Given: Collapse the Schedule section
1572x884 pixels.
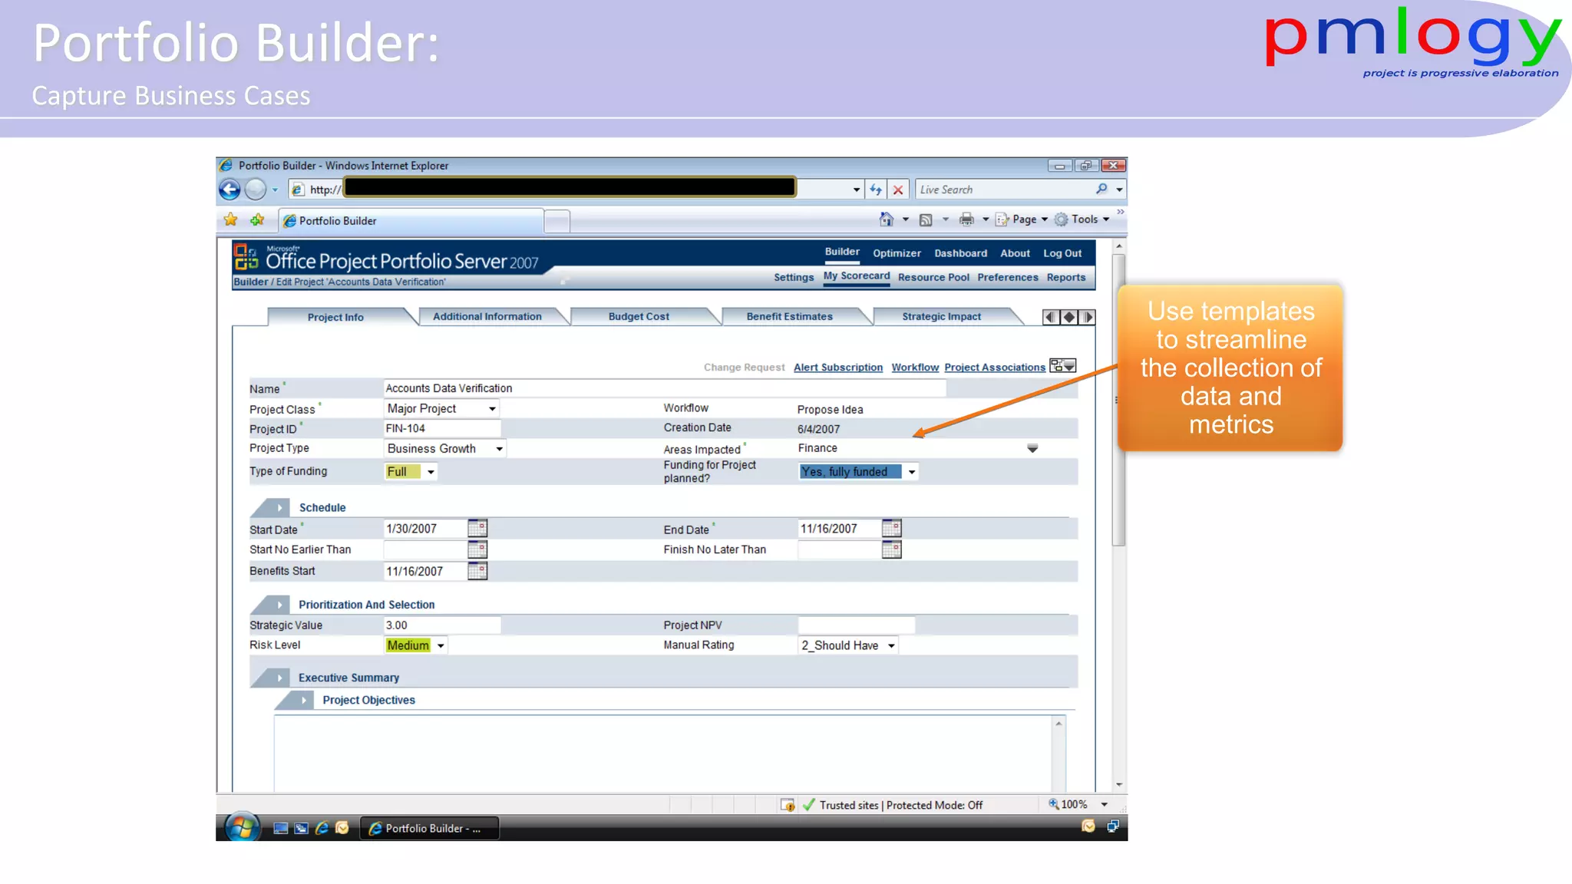Looking at the screenshot, I should coord(279,508).
